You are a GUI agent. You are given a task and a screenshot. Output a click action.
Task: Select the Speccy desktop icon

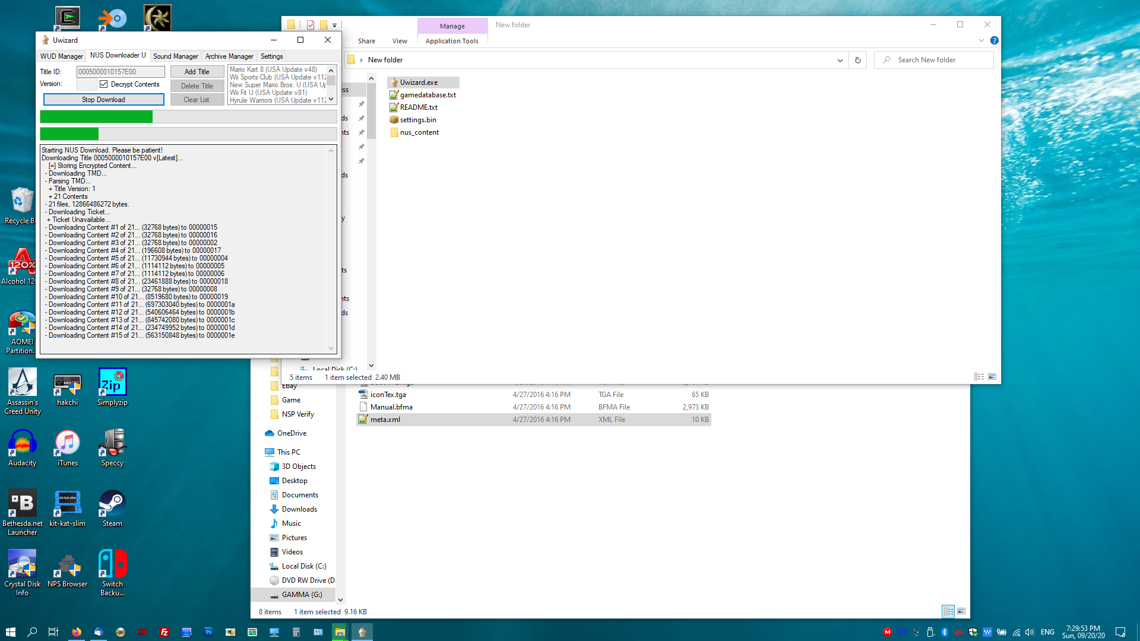tap(112, 448)
